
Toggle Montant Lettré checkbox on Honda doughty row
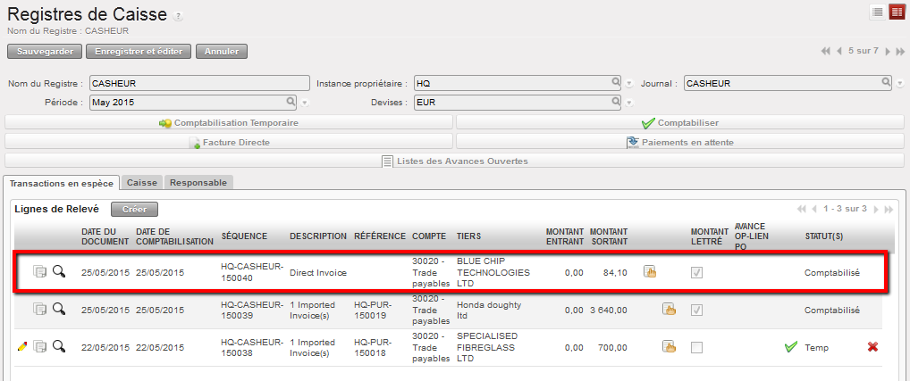(696, 310)
